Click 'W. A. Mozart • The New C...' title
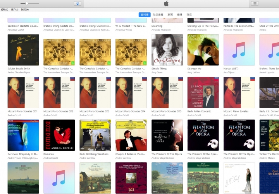The image size is (279, 194). [131, 26]
